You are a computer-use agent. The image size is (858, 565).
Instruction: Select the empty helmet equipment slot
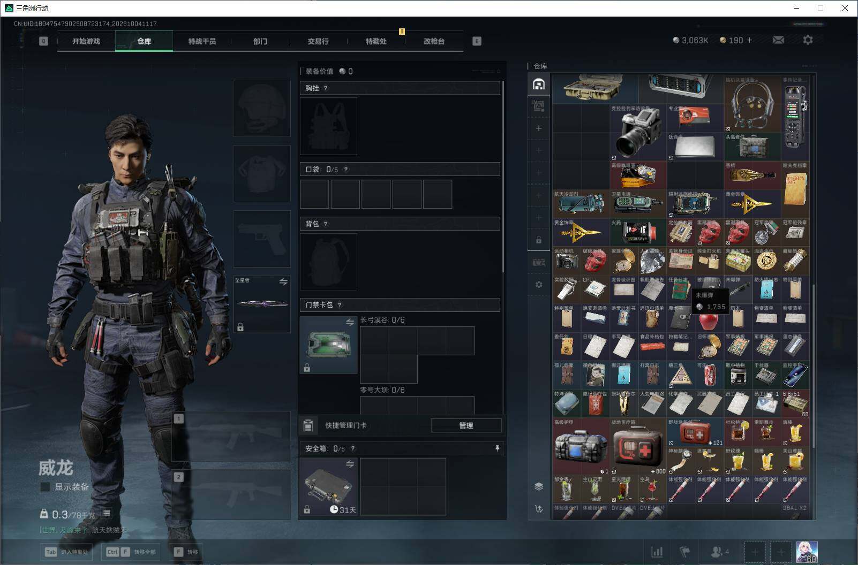click(x=262, y=108)
